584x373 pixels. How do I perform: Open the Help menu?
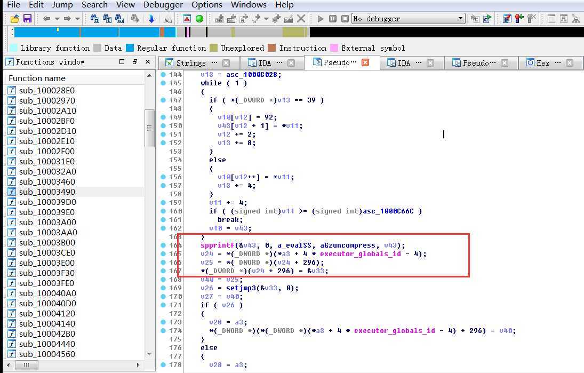pyautogui.click(x=284, y=5)
